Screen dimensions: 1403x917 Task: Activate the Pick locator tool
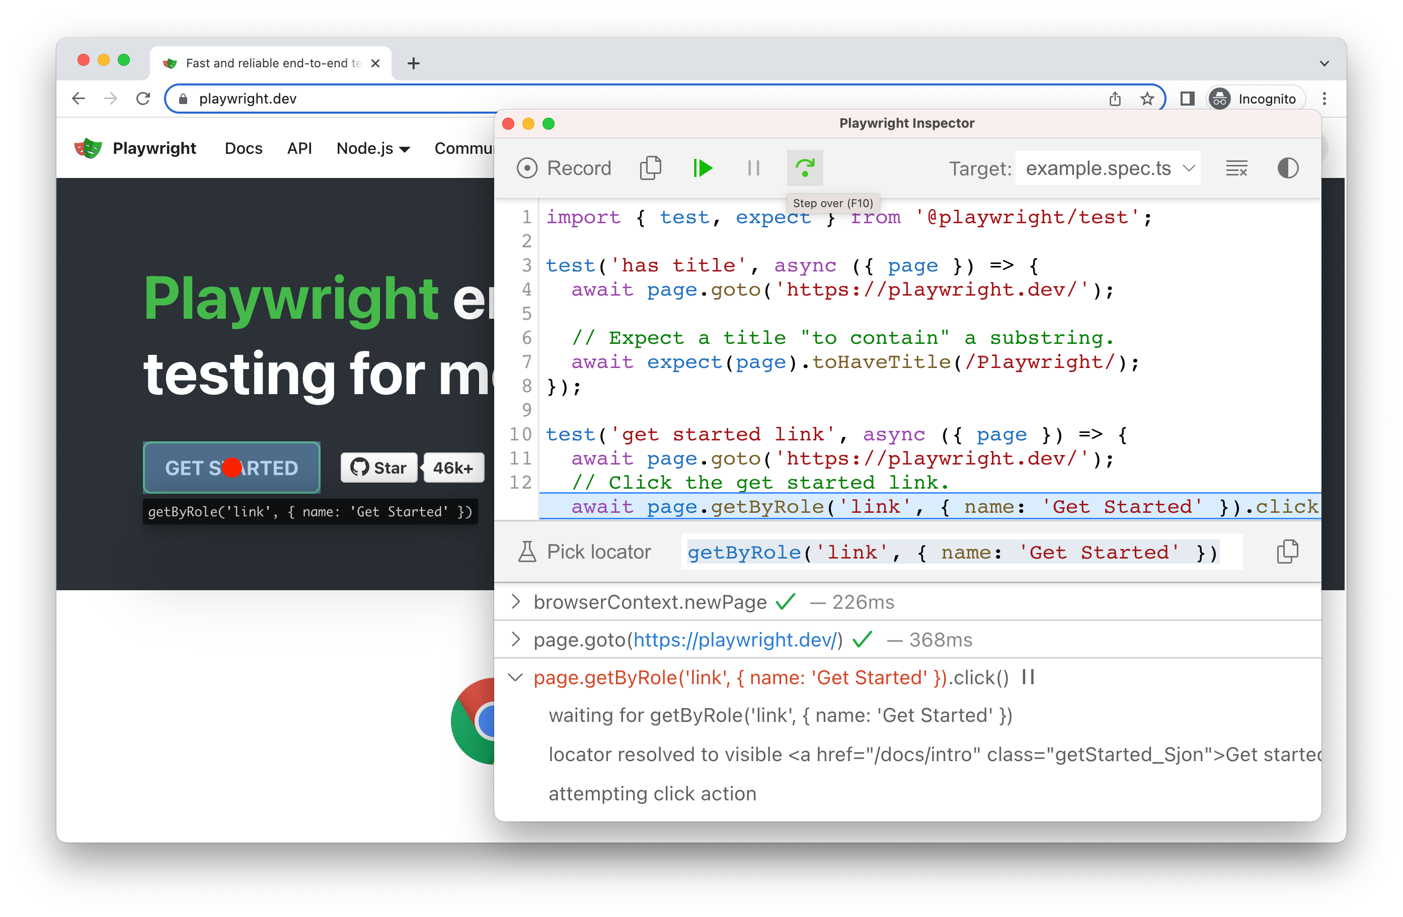pyautogui.click(x=584, y=552)
